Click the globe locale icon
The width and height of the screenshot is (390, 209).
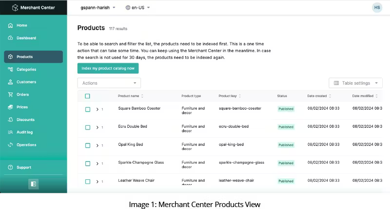click(128, 8)
